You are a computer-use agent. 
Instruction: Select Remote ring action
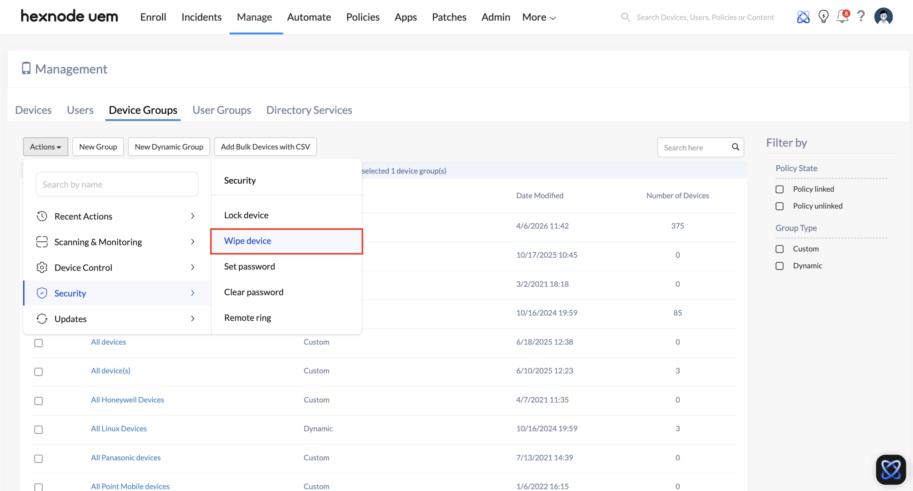pyautogui.click(x=248, y=318)
